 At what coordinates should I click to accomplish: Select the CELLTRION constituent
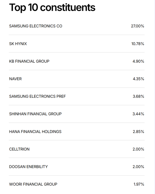pyautogui.click(x=19, y=149)
